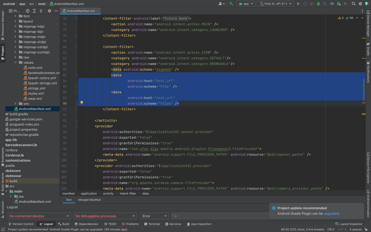This screenshot has height=232, width=371.
Task: Click Select Opened File target icon
Action: 28,11
